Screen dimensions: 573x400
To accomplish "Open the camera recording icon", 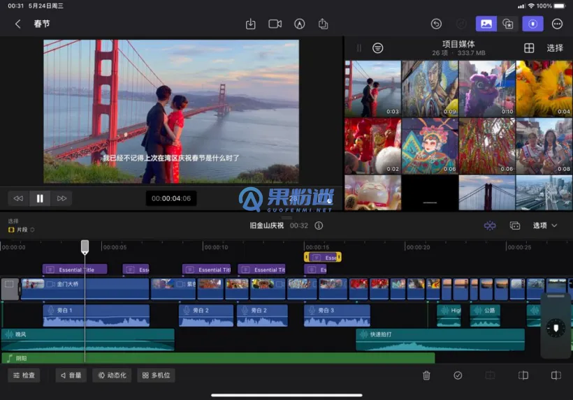I will (275, 24).
